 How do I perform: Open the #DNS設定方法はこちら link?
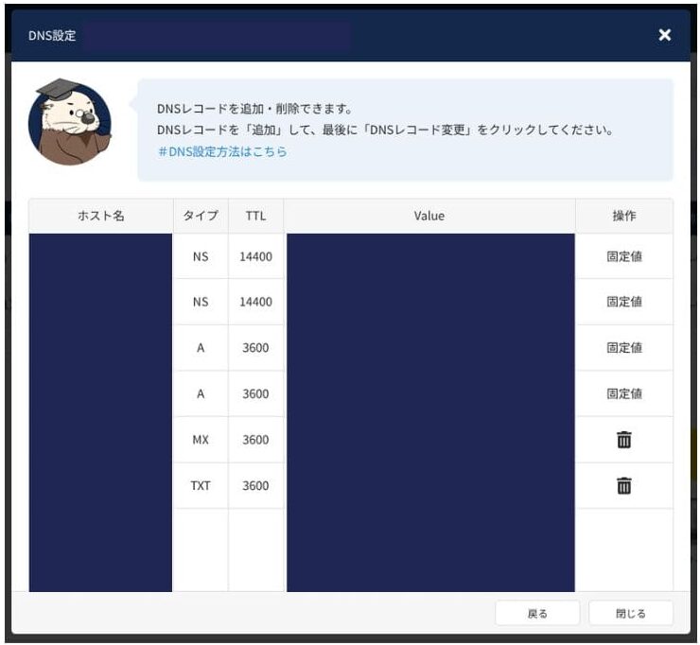pyautogui.click(x=221, y=151)
